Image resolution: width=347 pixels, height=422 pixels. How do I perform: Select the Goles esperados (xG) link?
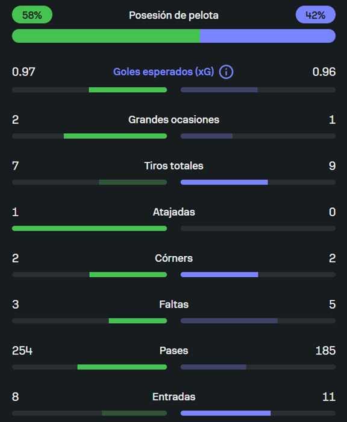[x=163, y=72]
